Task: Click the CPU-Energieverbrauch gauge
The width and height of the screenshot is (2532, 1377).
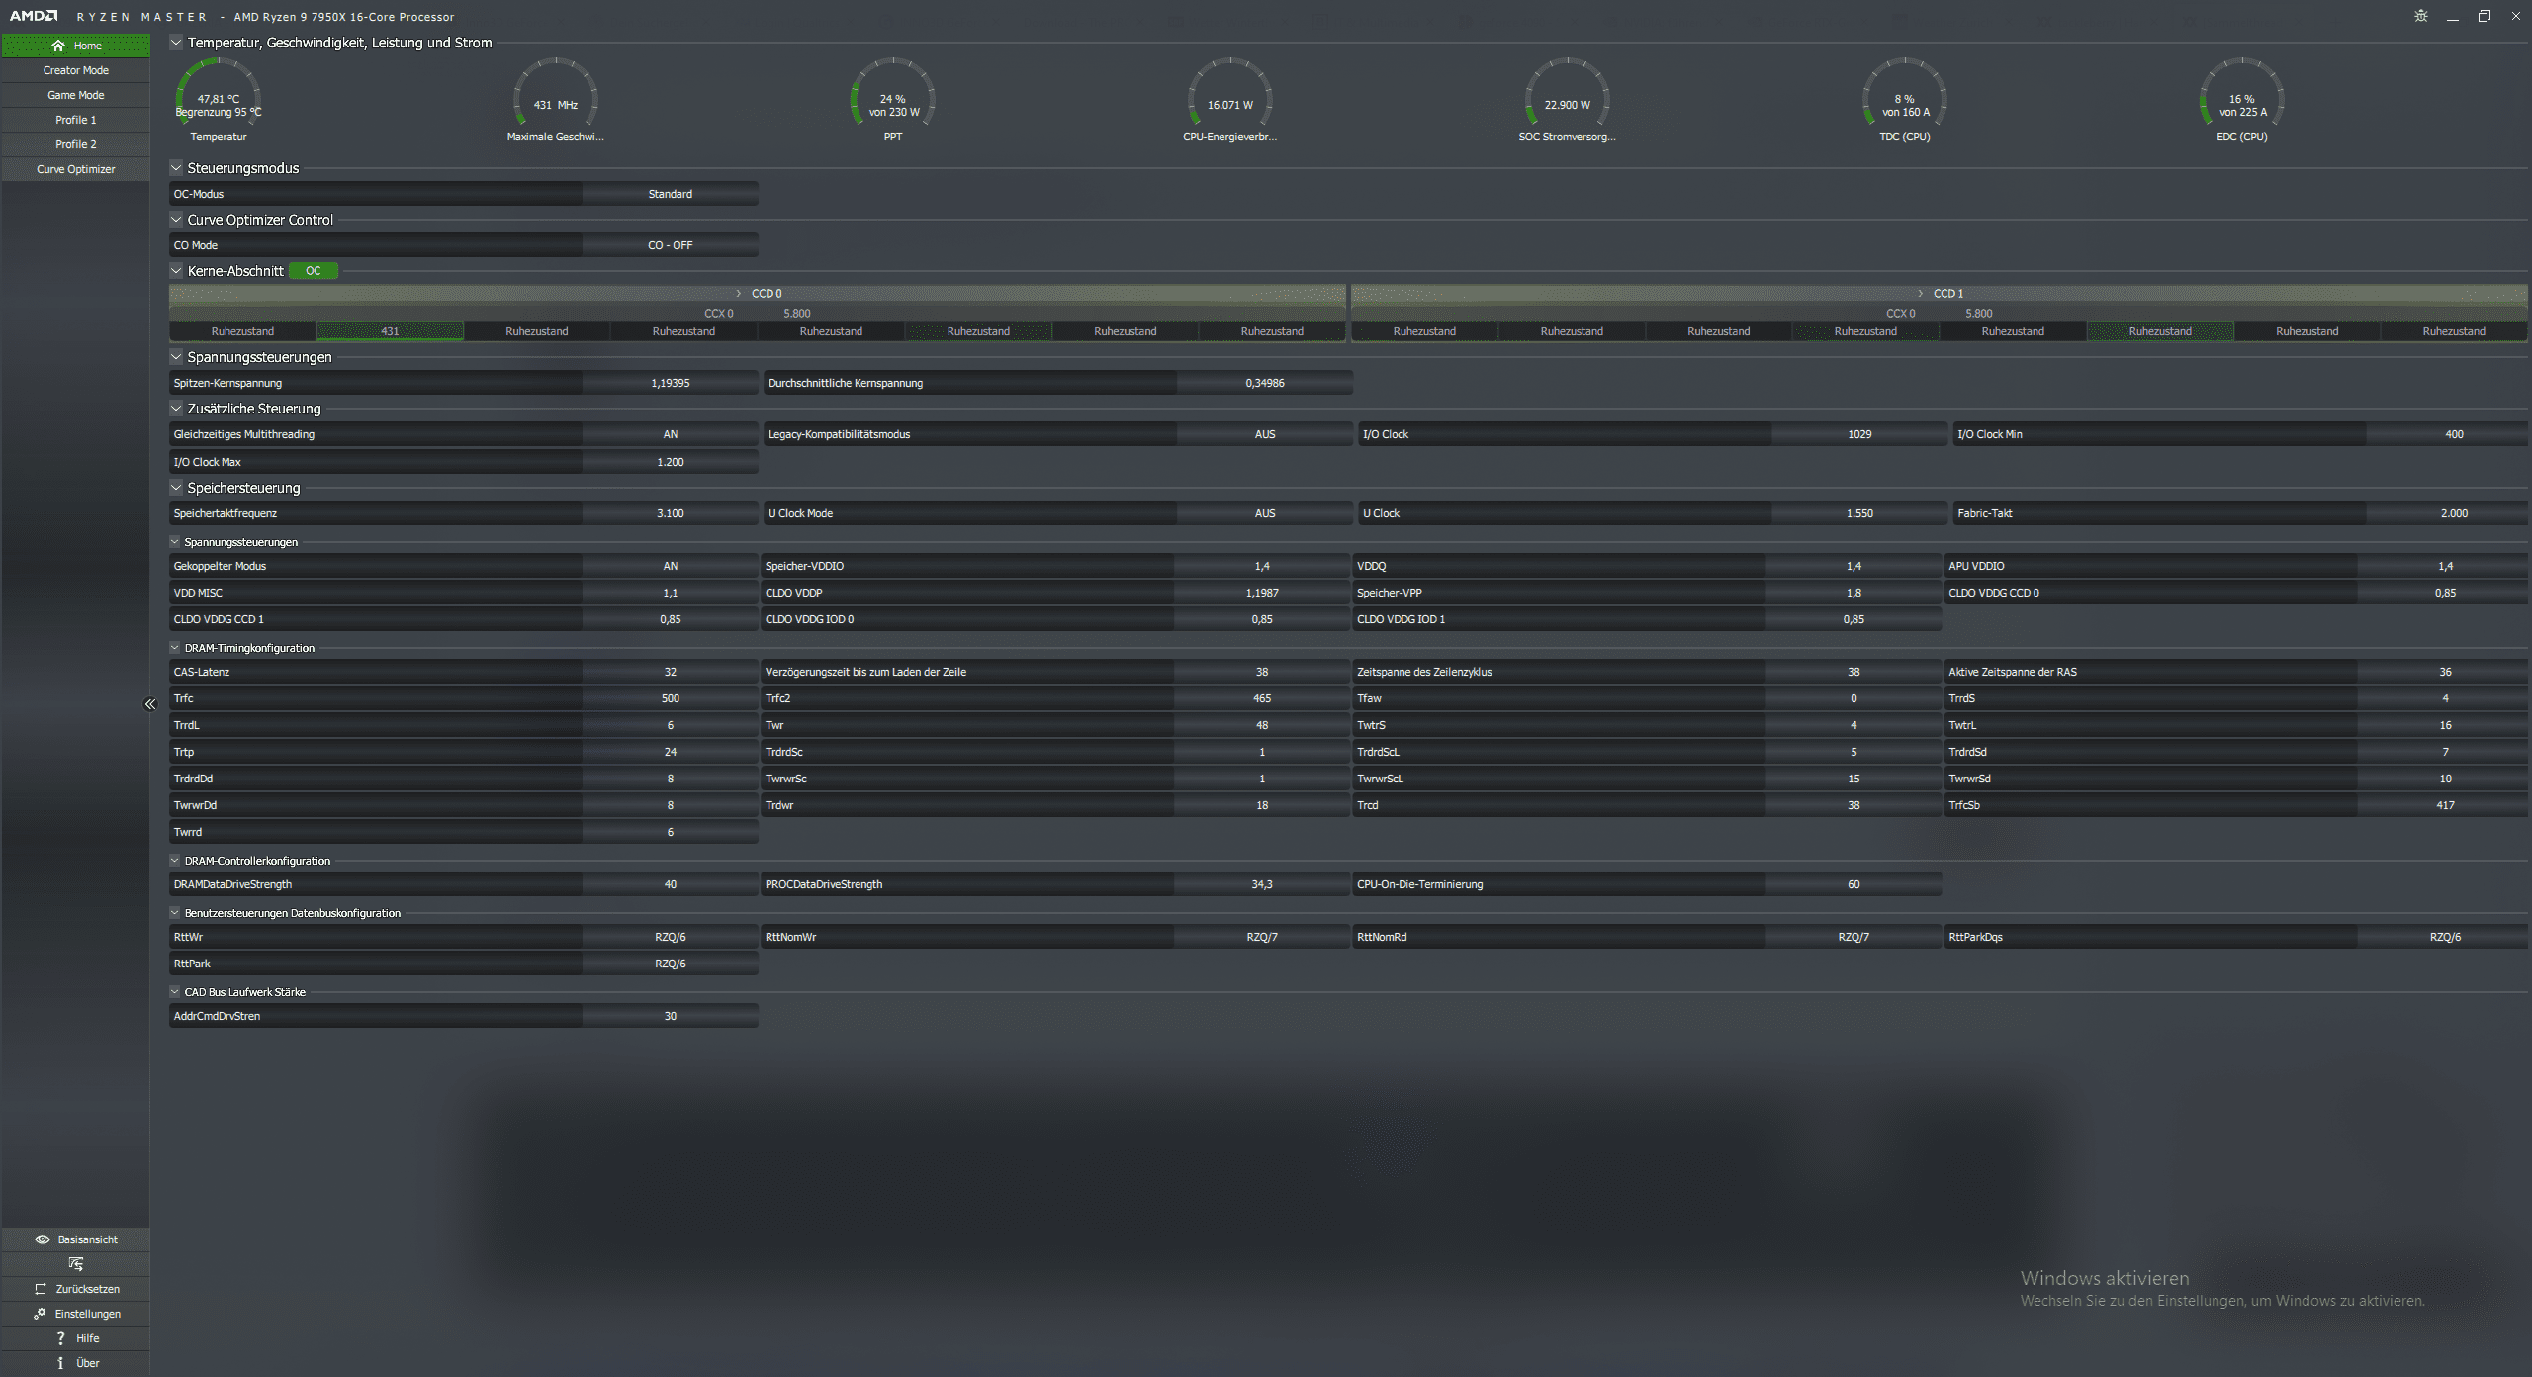Action: (x=1230, y=100)
